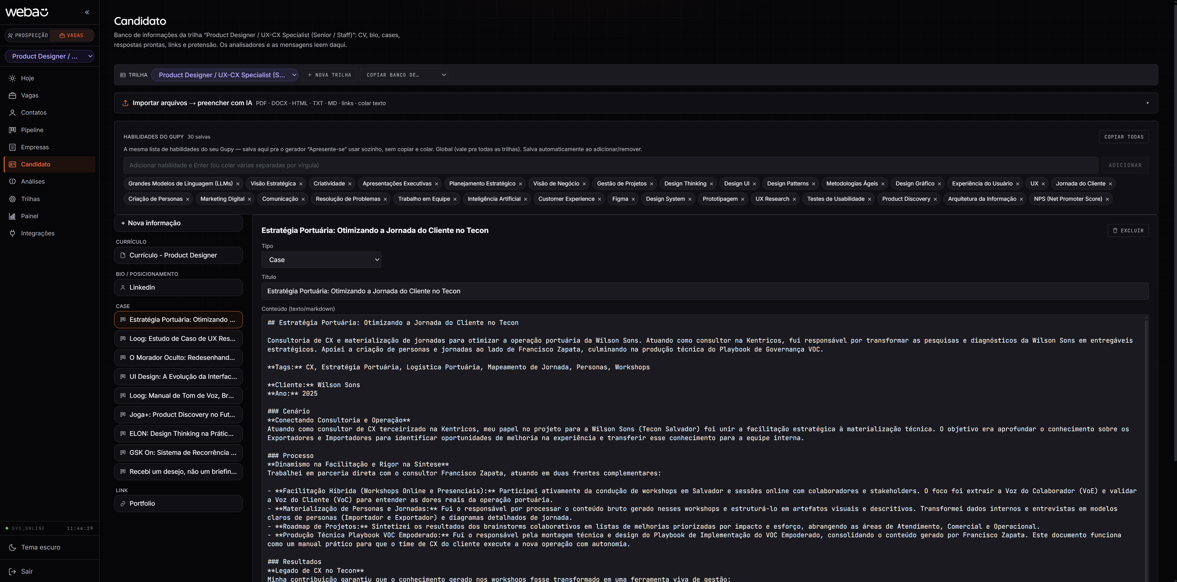Open Trilhas from the target icon
Viewport: 1177px width, 582px height.
tap(12, 199)
